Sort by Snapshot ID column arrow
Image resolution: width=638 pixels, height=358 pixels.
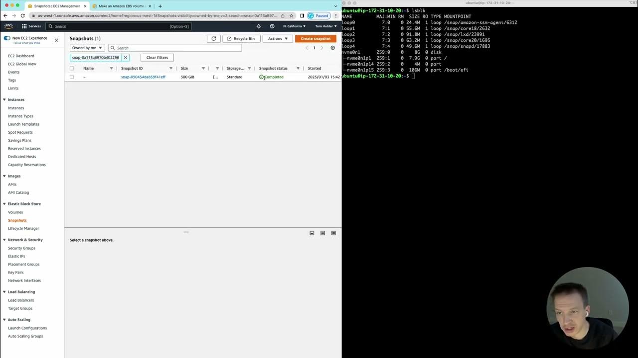[171, 68]
